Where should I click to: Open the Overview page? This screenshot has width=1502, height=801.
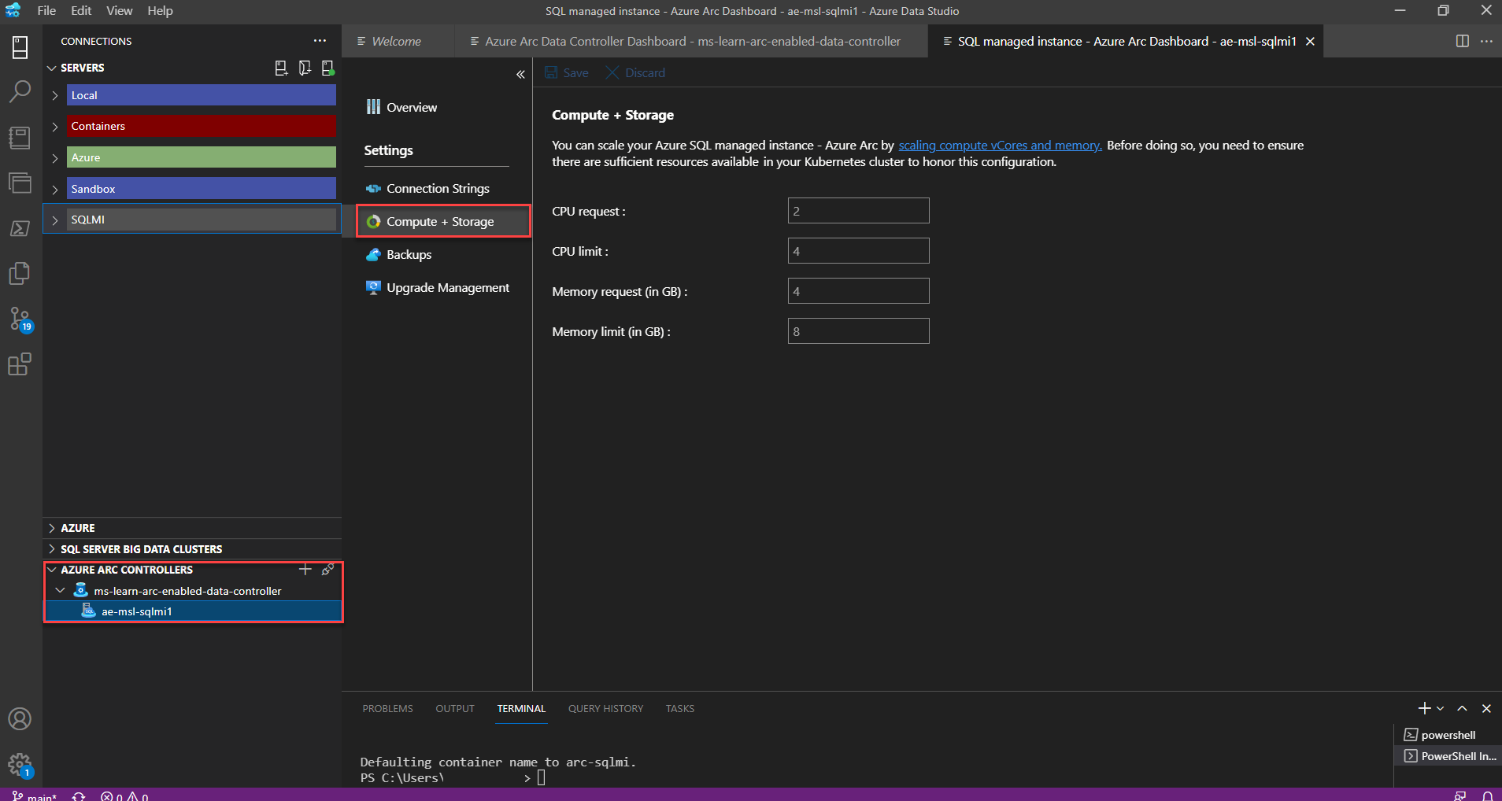coord(401,107)
